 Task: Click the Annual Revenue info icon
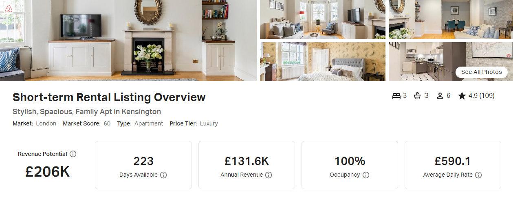pos(269,175)
